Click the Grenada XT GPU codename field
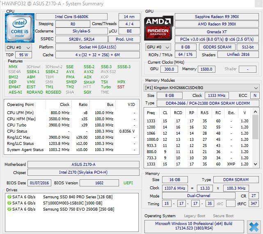 [x=217, y=32]
